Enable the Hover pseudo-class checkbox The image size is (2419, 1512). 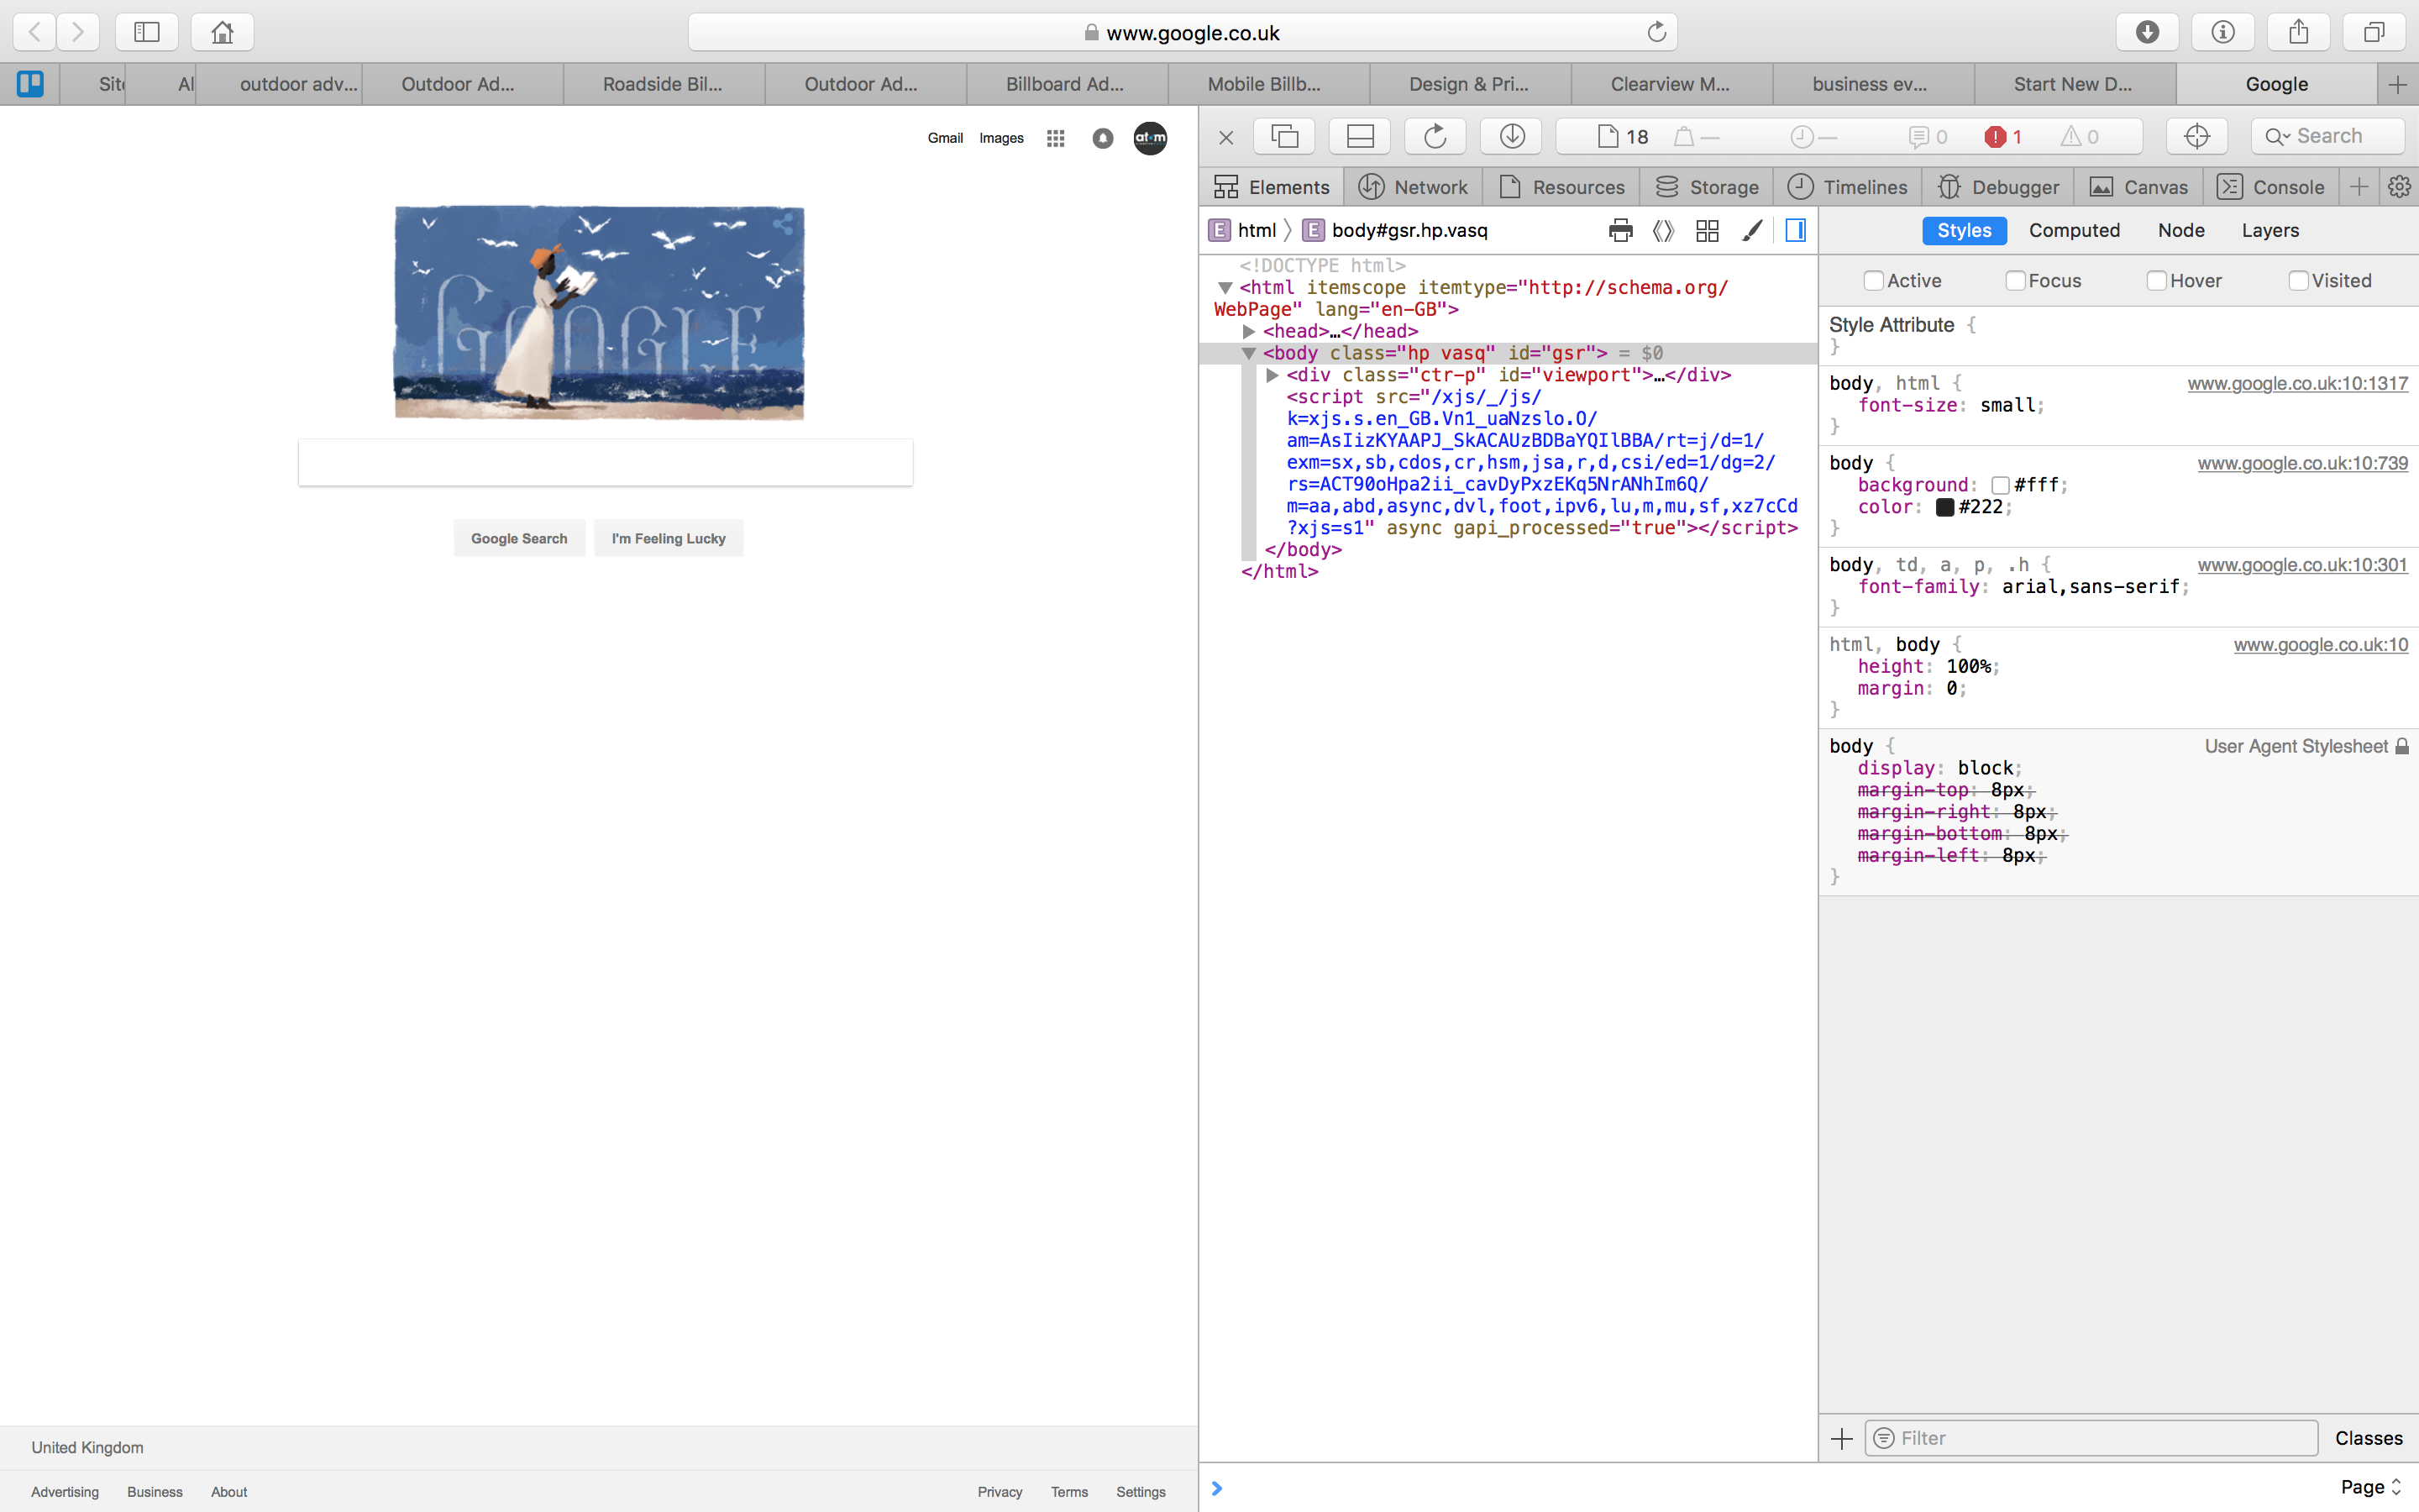(2156, 281)
